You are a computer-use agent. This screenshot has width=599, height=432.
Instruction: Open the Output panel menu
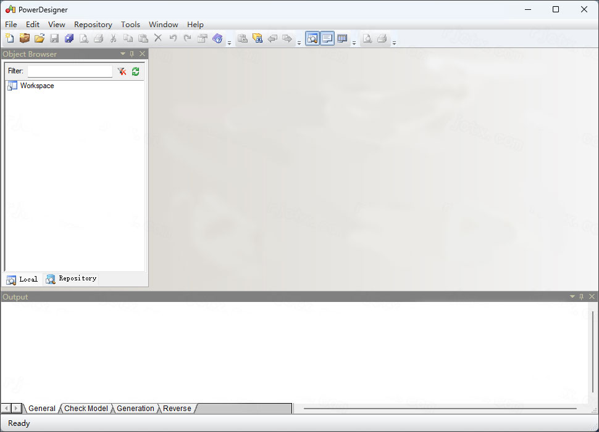click(x=572, y=296)
